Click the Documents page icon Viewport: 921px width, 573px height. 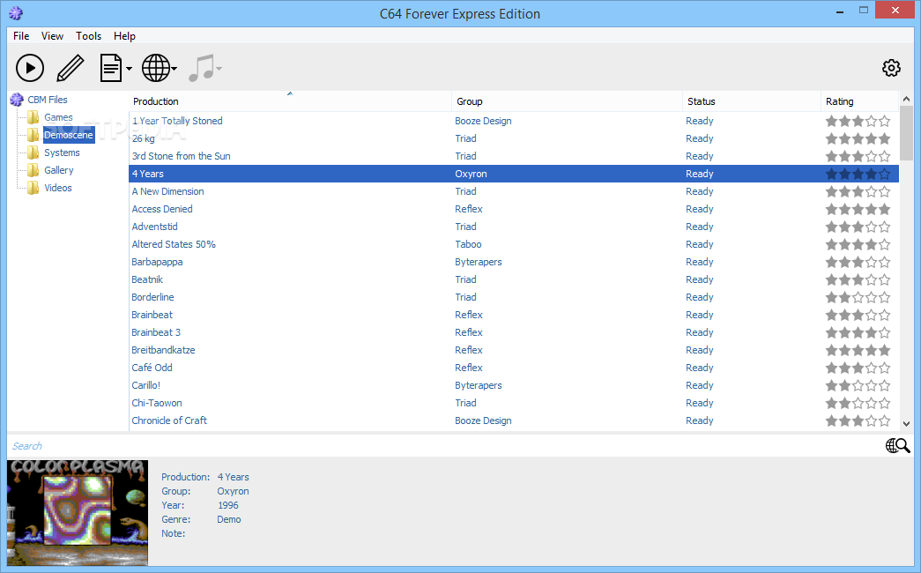110,68
